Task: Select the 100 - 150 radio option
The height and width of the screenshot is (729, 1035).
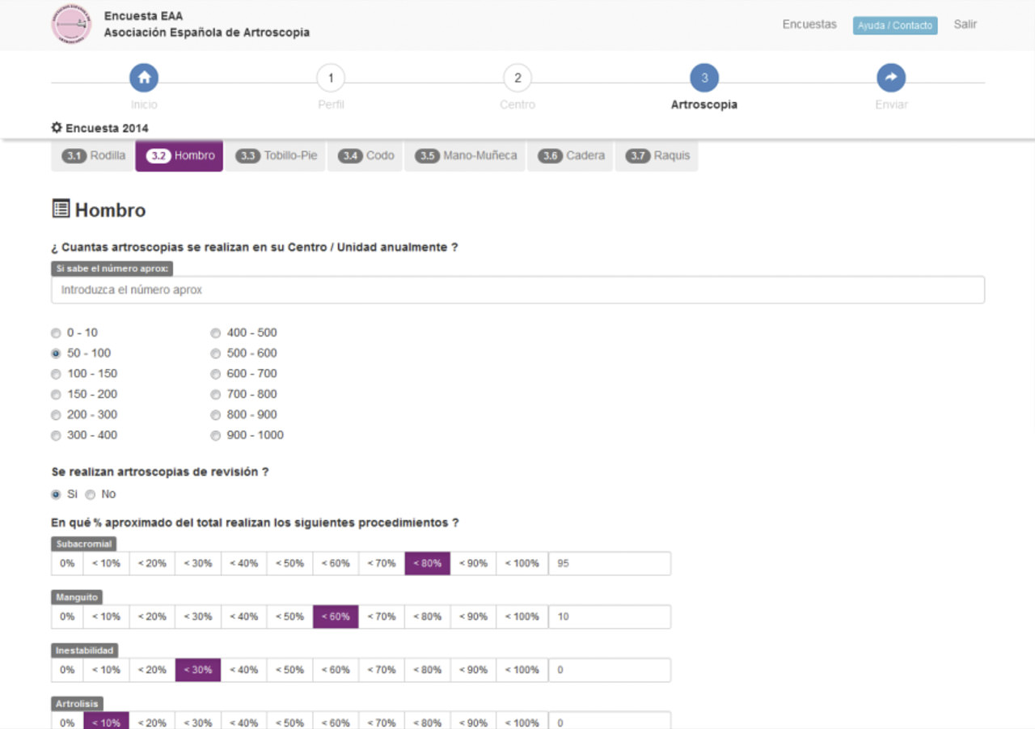Action: [56, 374]
